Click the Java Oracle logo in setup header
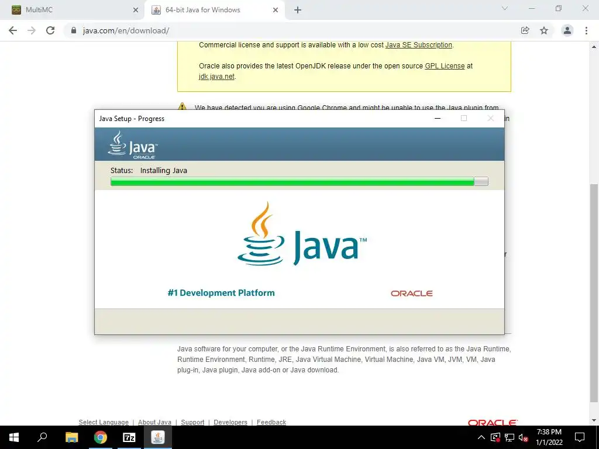 (133, 145)
